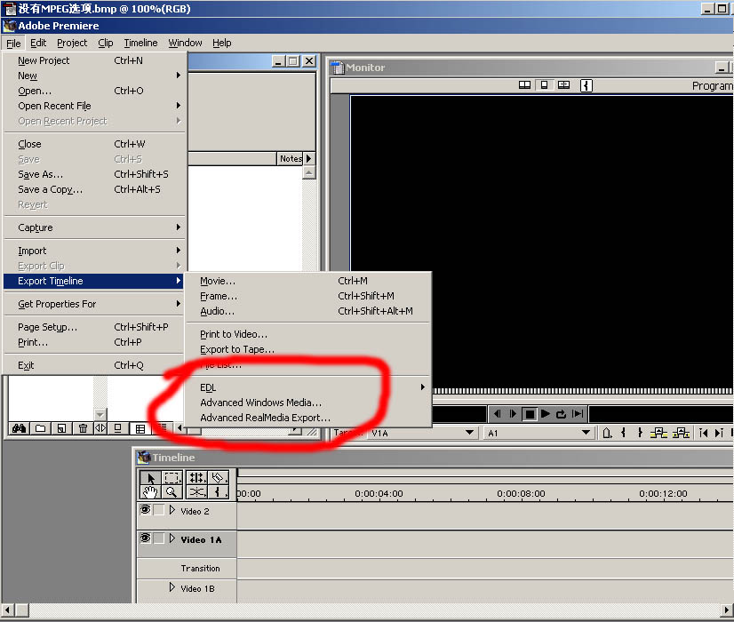Viewport: 734px width, 622px height.
Task: Toggle eye visibility for Video 2 track
Action: [145, 510]
